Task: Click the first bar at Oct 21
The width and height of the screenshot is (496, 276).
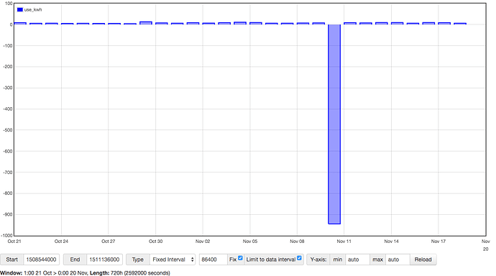Action: tap(20, 24)
